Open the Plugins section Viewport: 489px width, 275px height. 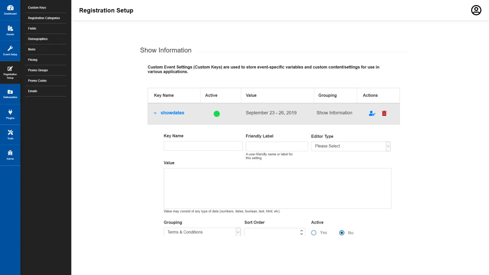[x=10, y=114]
